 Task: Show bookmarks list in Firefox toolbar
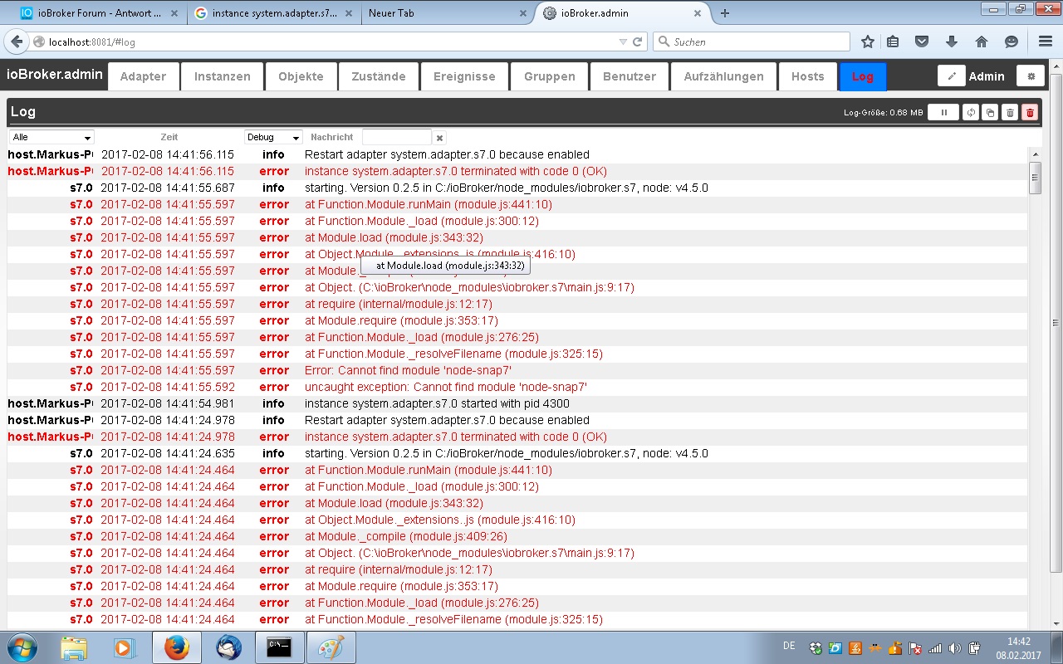[x=893, y=41]
